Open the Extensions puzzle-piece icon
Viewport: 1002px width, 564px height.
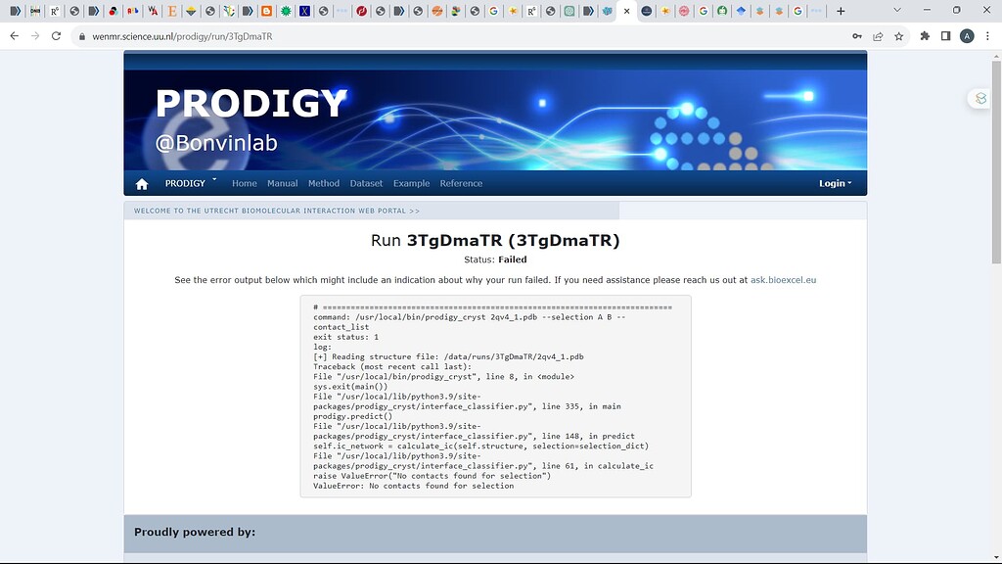coord(924,35)
